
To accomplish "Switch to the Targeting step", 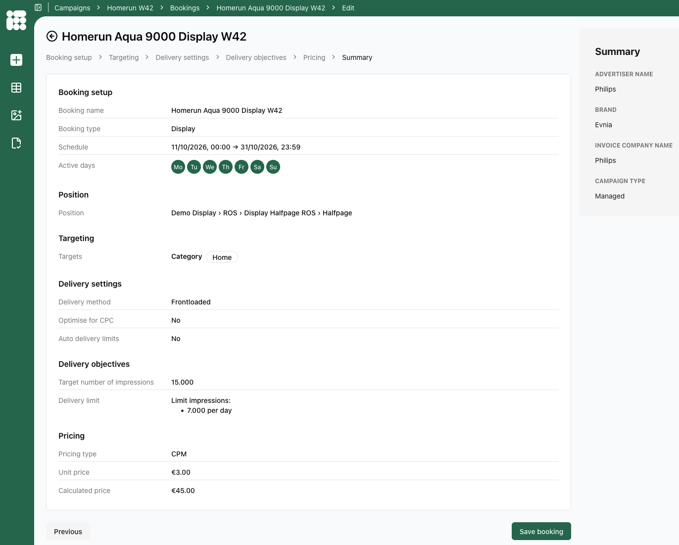I will (124, 57).
